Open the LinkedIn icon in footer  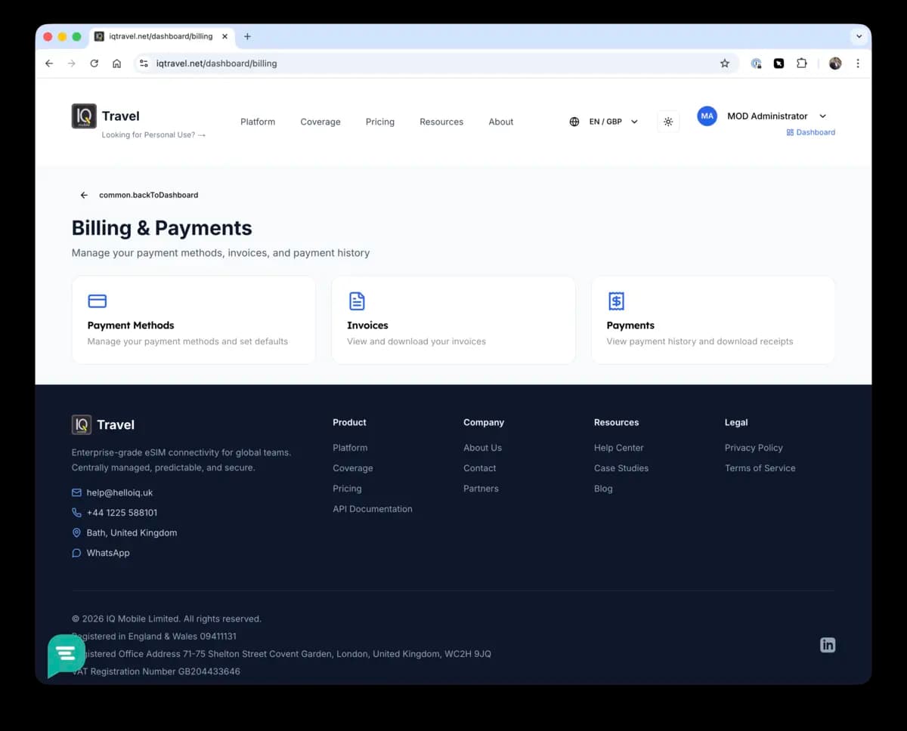pos(828,645)
